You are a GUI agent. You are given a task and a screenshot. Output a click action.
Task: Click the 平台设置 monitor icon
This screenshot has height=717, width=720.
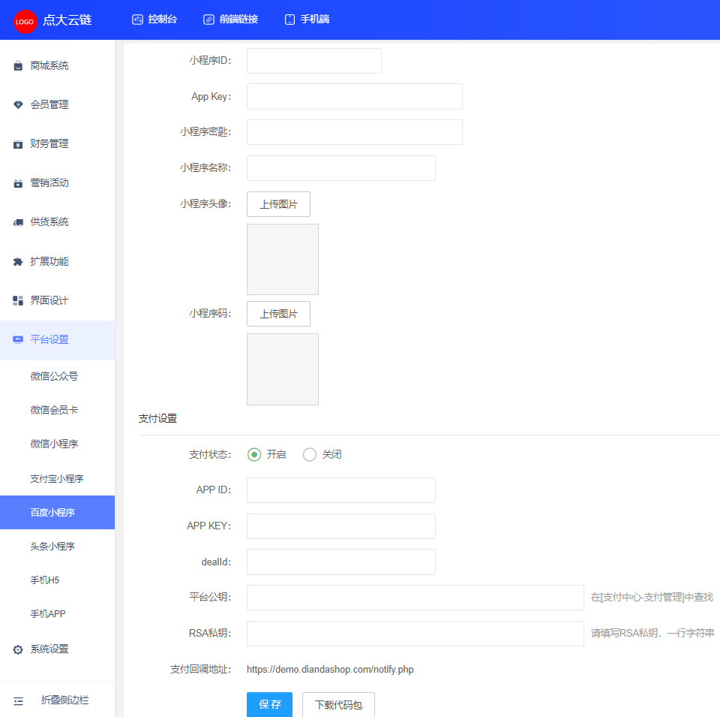coord(18,339)
